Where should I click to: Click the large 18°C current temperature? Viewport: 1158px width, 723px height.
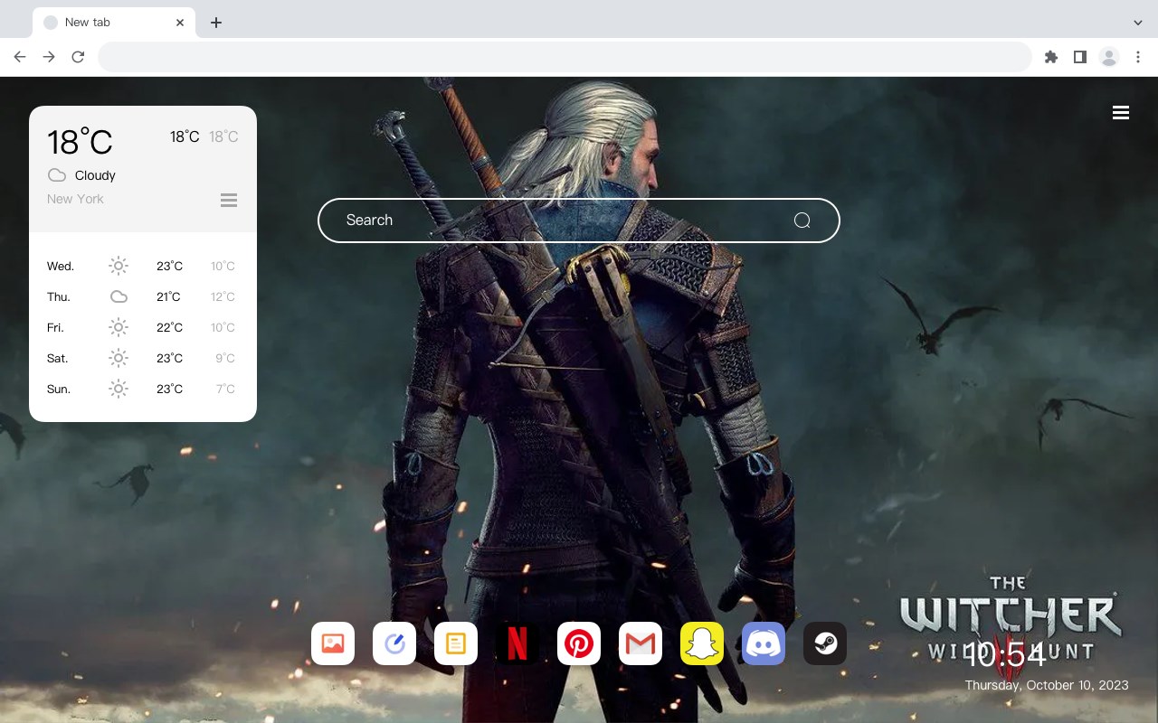tap(80, 142)
